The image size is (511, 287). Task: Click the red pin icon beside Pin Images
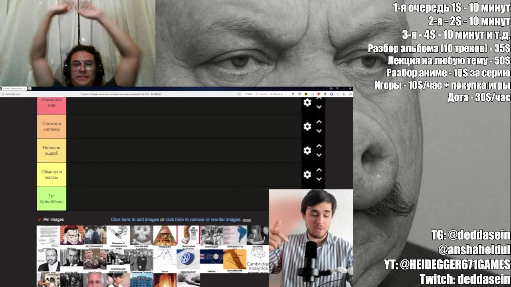(40, 220)
